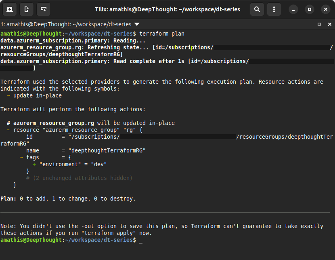Screen dimensions: 335x260
Task: Open the Tilix three-dot menu
Action: point(274,9)
